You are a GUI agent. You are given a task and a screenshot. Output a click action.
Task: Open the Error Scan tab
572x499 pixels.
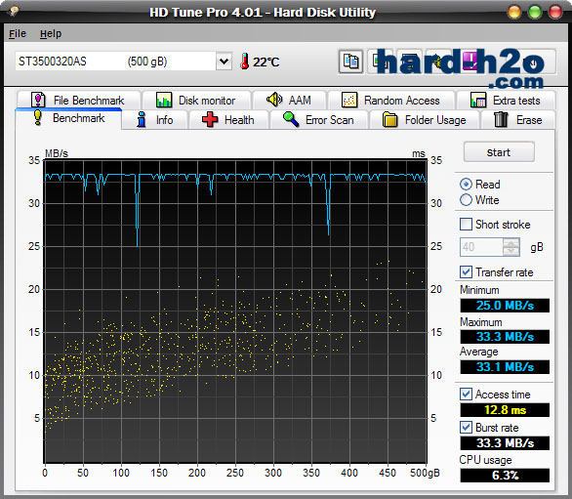tap(318, 120)
